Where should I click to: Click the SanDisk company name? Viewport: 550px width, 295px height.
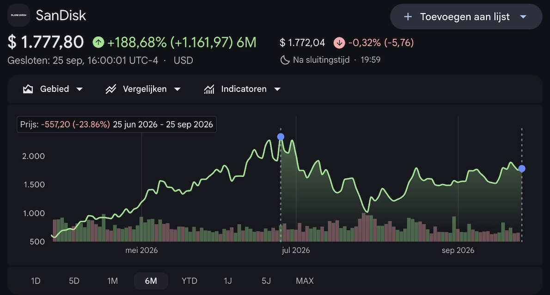click(x=61, y=15)
